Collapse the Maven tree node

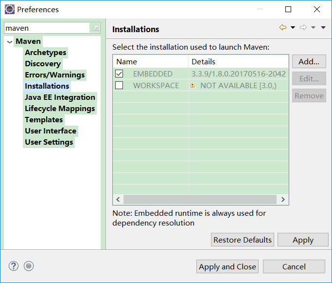(10, 42)
